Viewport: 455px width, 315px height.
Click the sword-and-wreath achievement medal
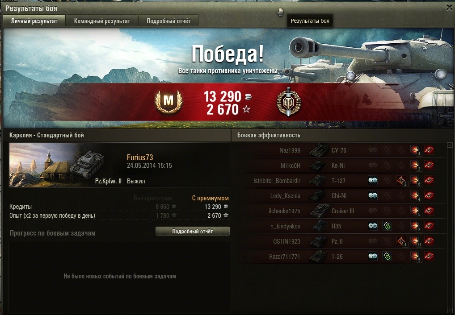[289, 102]
